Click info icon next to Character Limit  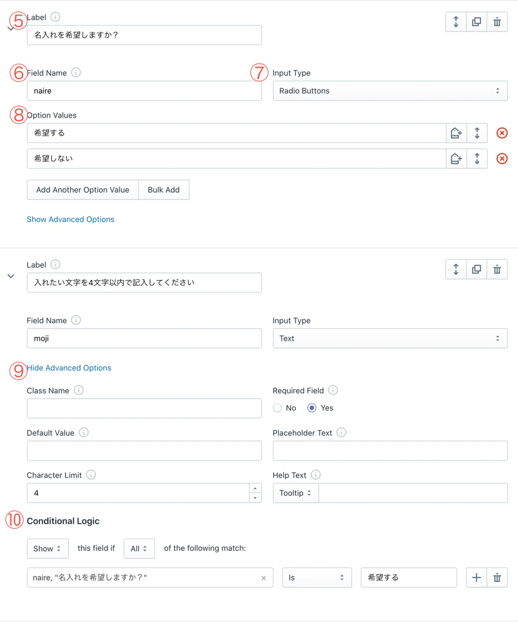tap(91, 475)
